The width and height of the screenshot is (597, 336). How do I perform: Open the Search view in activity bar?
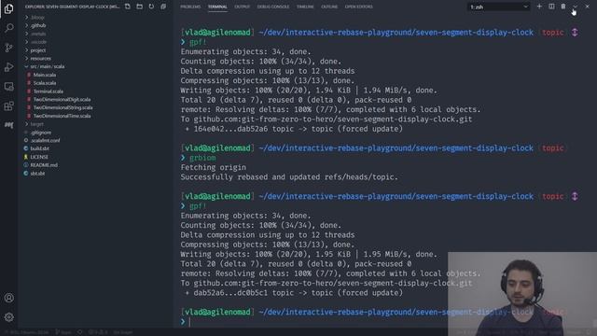point(8,28)
